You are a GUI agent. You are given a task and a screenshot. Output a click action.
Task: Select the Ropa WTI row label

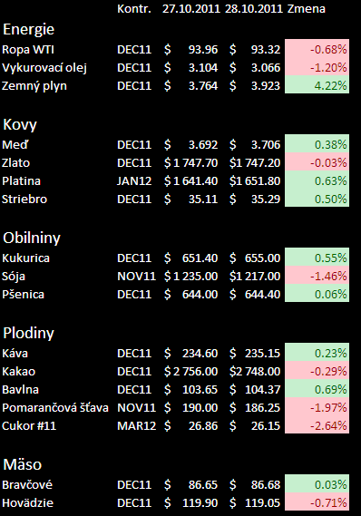tap(28, 50)
